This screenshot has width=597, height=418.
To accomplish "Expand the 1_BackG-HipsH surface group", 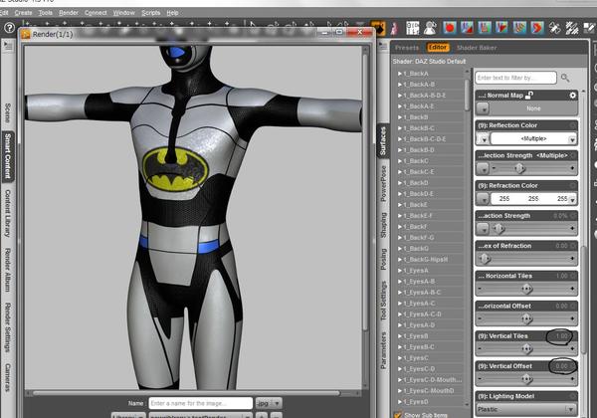I will point(400,260).
